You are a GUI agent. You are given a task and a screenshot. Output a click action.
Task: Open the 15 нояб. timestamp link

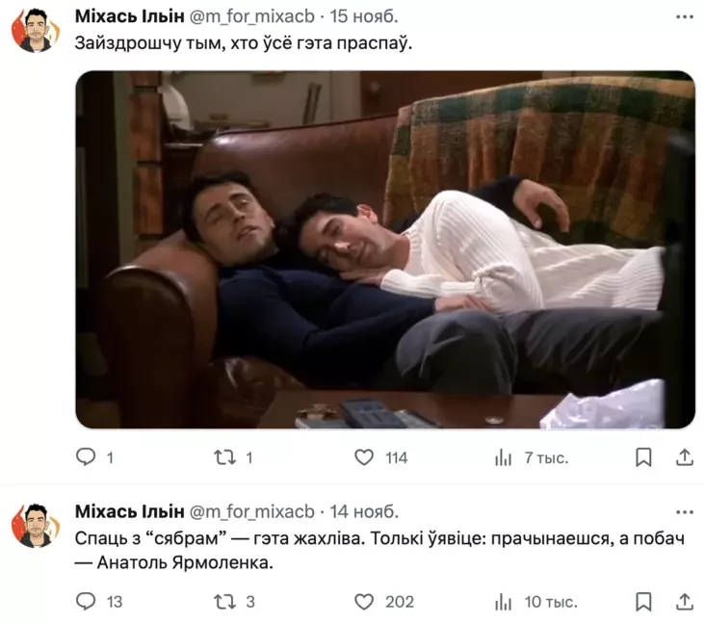364,16
